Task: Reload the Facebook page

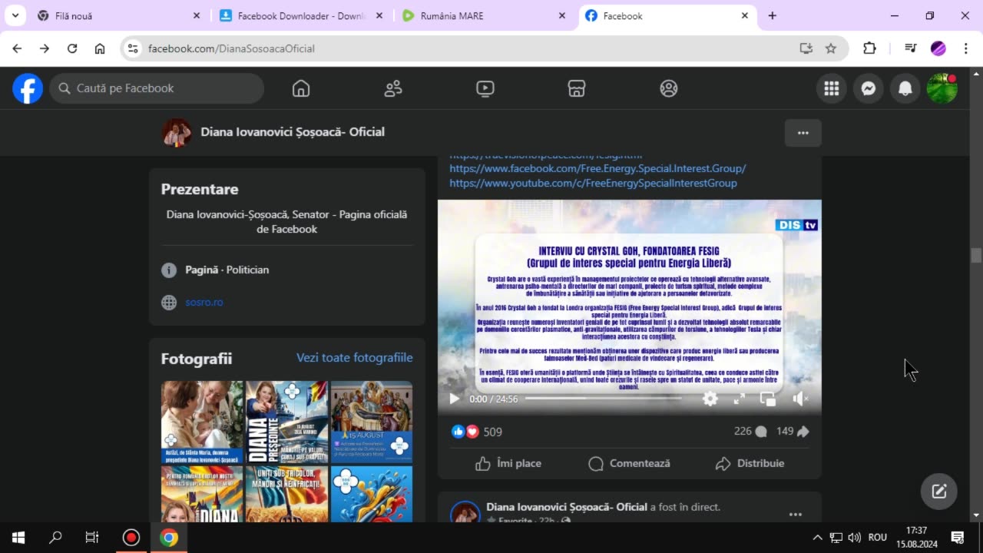Action: (72, 48)
